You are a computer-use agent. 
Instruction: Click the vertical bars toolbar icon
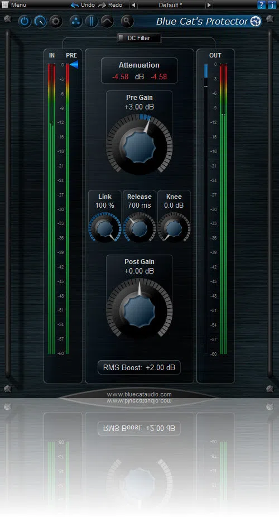click(92, 22)
